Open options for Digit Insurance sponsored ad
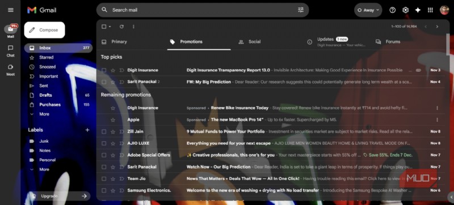Image resolution: width=454 pixels, height=205 pixels. (x=437, y=108)
